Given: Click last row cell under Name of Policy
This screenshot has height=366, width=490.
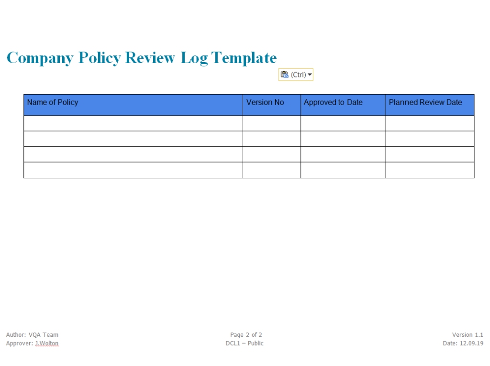Looking at the screenshot, I should tap(133, 170).
